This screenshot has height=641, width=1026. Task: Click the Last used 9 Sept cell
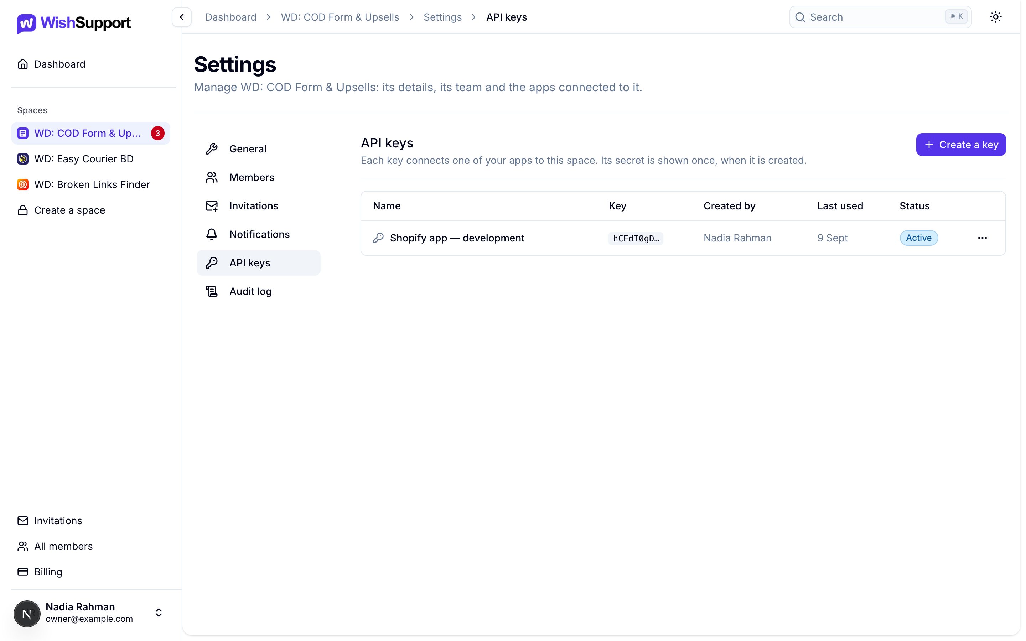[832, 238]
